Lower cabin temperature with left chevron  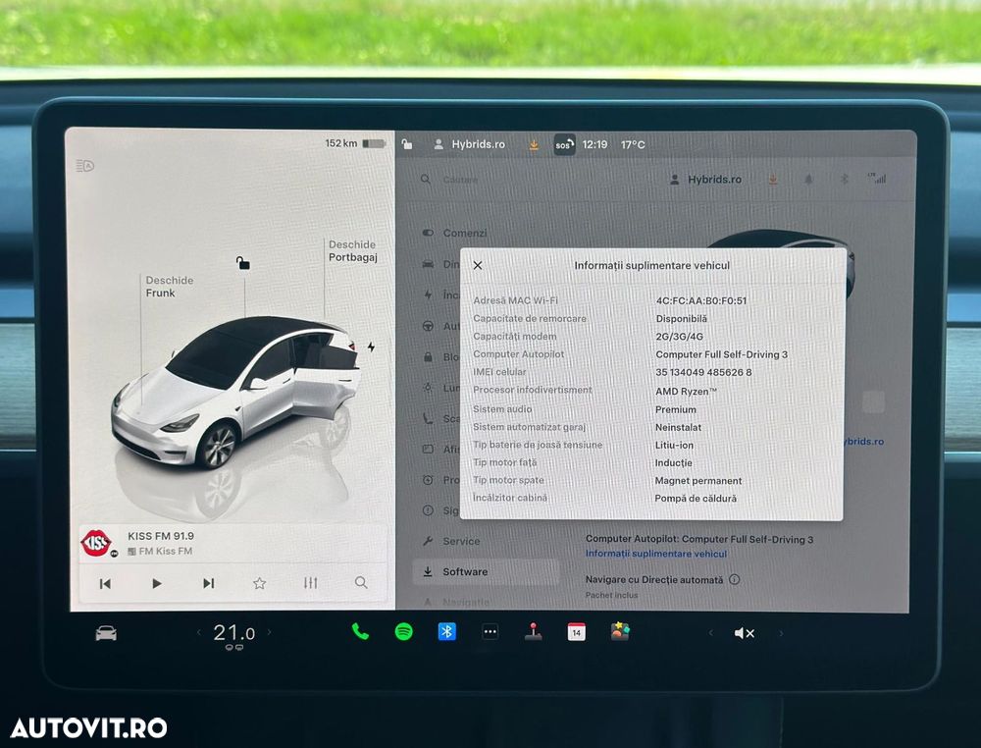point(199,632)
